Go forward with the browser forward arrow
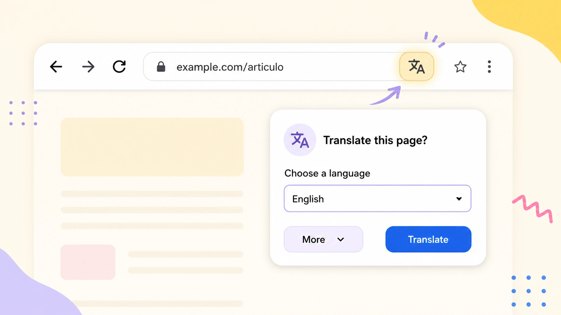 click(x=88, y=67)
